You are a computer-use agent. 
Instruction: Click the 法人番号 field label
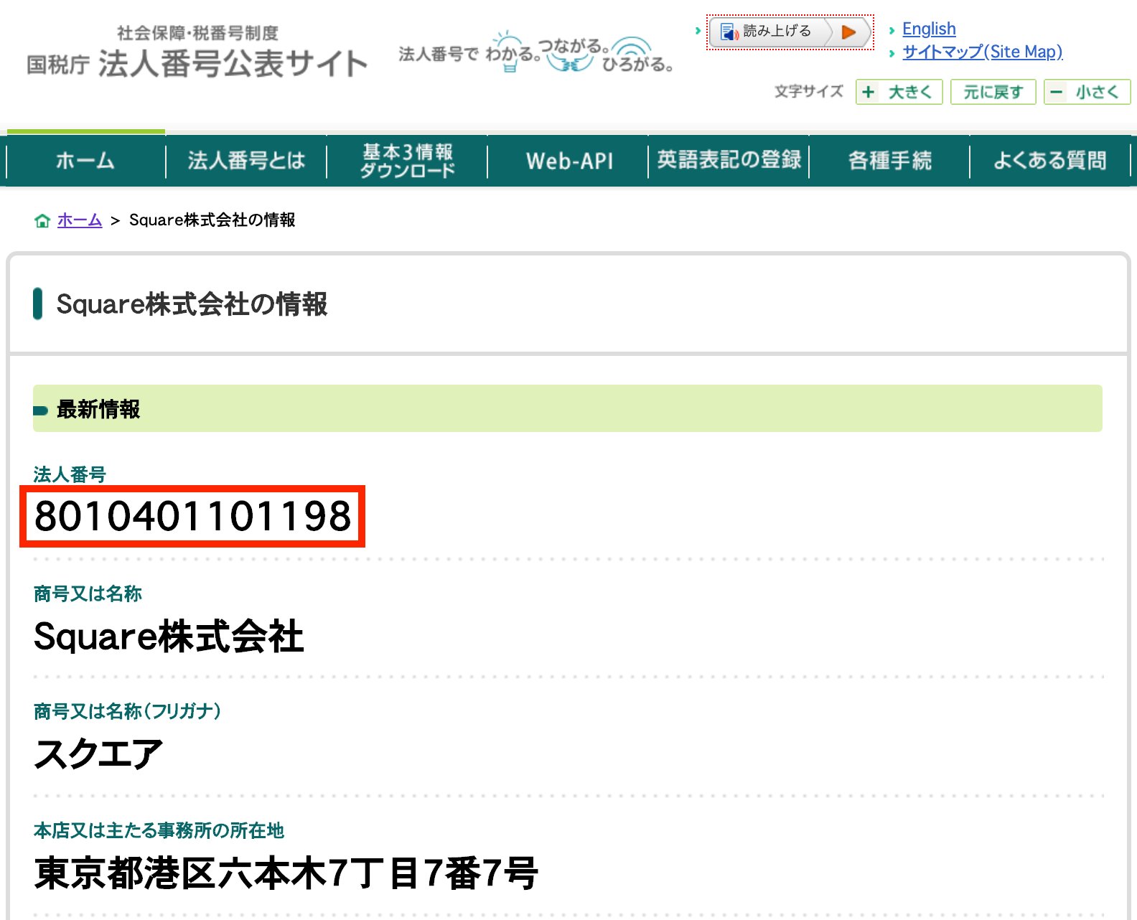point(70,474)
